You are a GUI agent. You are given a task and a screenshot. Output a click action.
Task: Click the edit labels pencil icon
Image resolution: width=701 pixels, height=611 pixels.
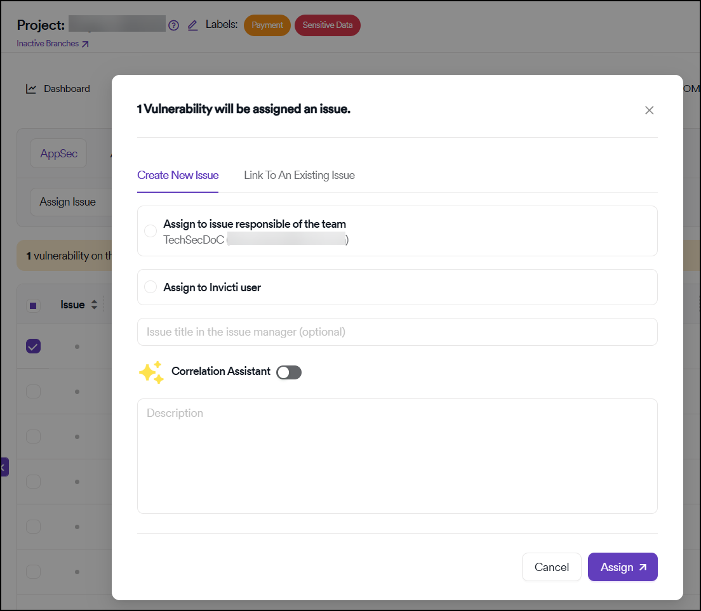192,25
